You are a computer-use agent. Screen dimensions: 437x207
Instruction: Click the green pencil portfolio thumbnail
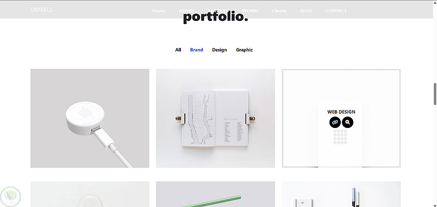click(x=215, y=194)
